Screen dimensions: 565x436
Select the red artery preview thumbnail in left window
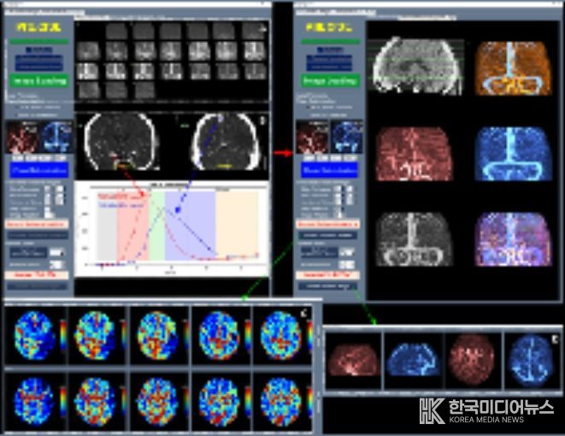22,137
